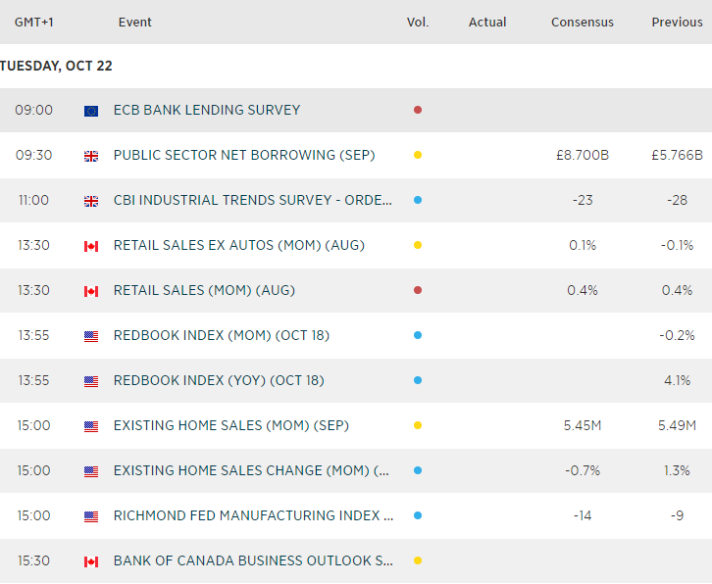Screen dimensions: 712x584
Task: Click the blue volatility dot for Existing Home Sales Change
Action: [x=418, y=470]
